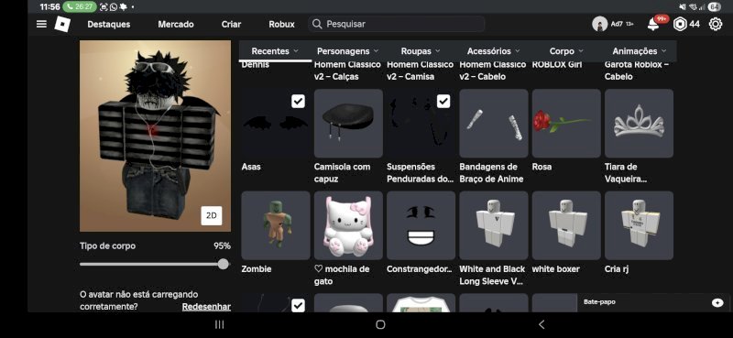Click the Roblox logo home icon

point(62,24)
